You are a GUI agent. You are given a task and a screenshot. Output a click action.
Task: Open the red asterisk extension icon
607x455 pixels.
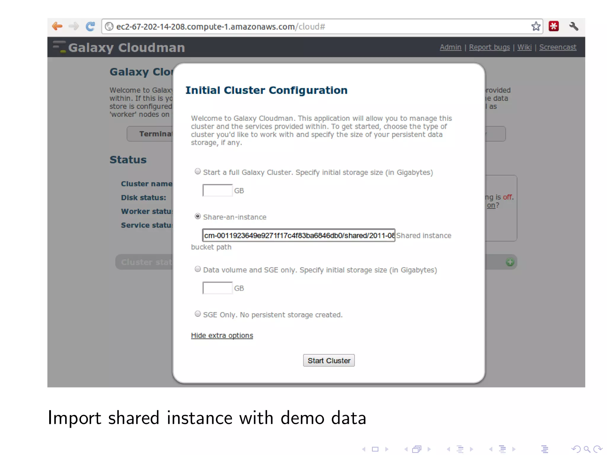click(553, 26)
